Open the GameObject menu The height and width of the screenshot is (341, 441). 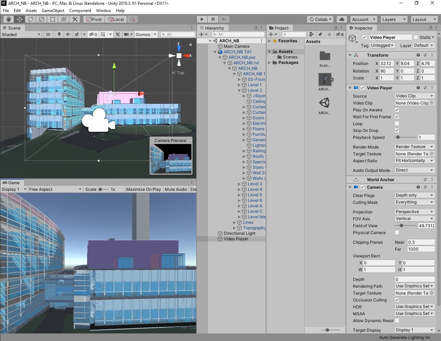coord(53,11)
